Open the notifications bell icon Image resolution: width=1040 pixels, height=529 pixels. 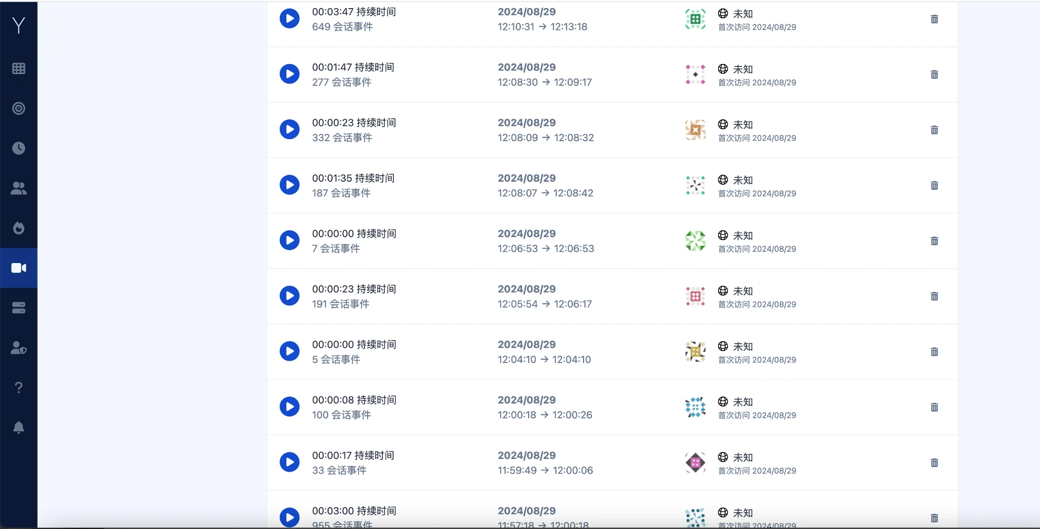(19, 427)
